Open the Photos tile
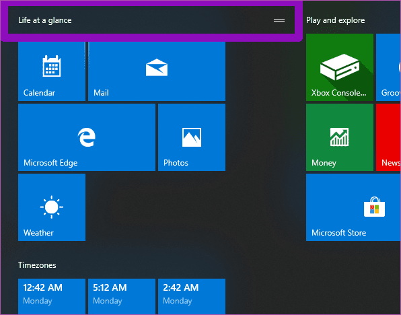 coord(192,137)
